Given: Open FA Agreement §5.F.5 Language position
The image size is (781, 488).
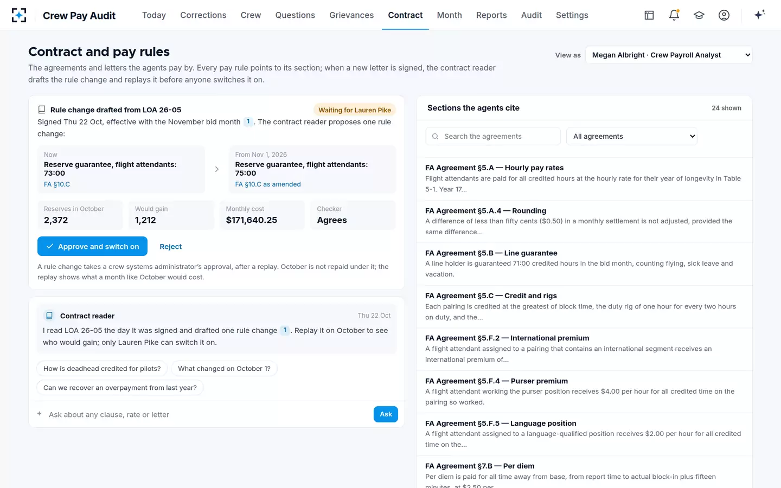Looking at the screenshot, I should point(584,434).
